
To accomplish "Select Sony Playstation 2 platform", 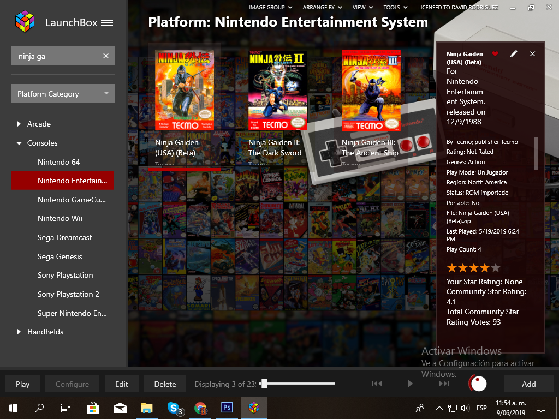I will (x=68, y=294).
